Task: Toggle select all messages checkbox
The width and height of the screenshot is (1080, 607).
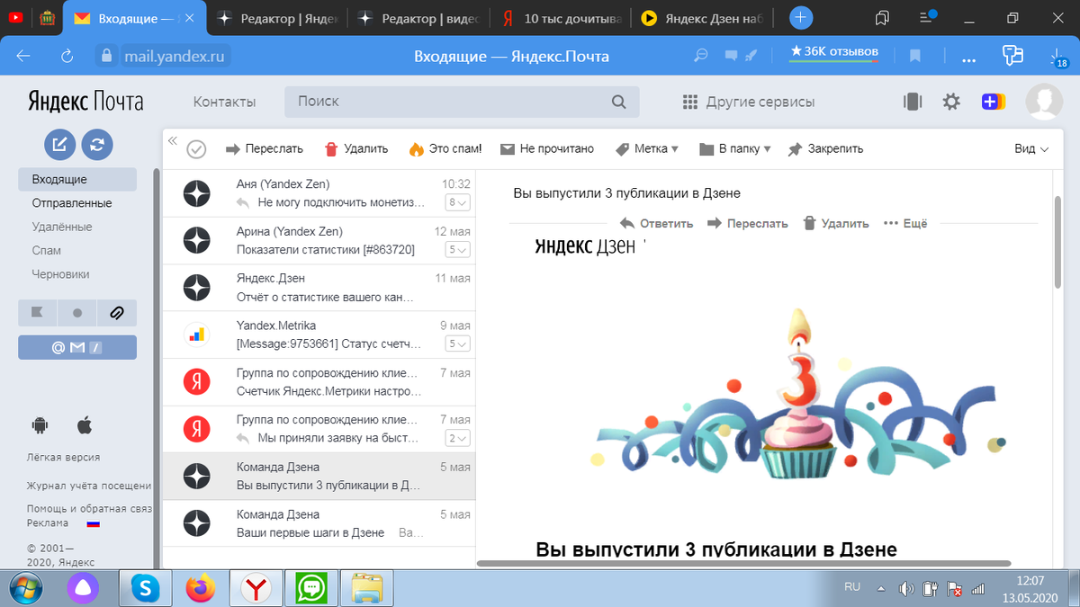Action: [196, 149]
